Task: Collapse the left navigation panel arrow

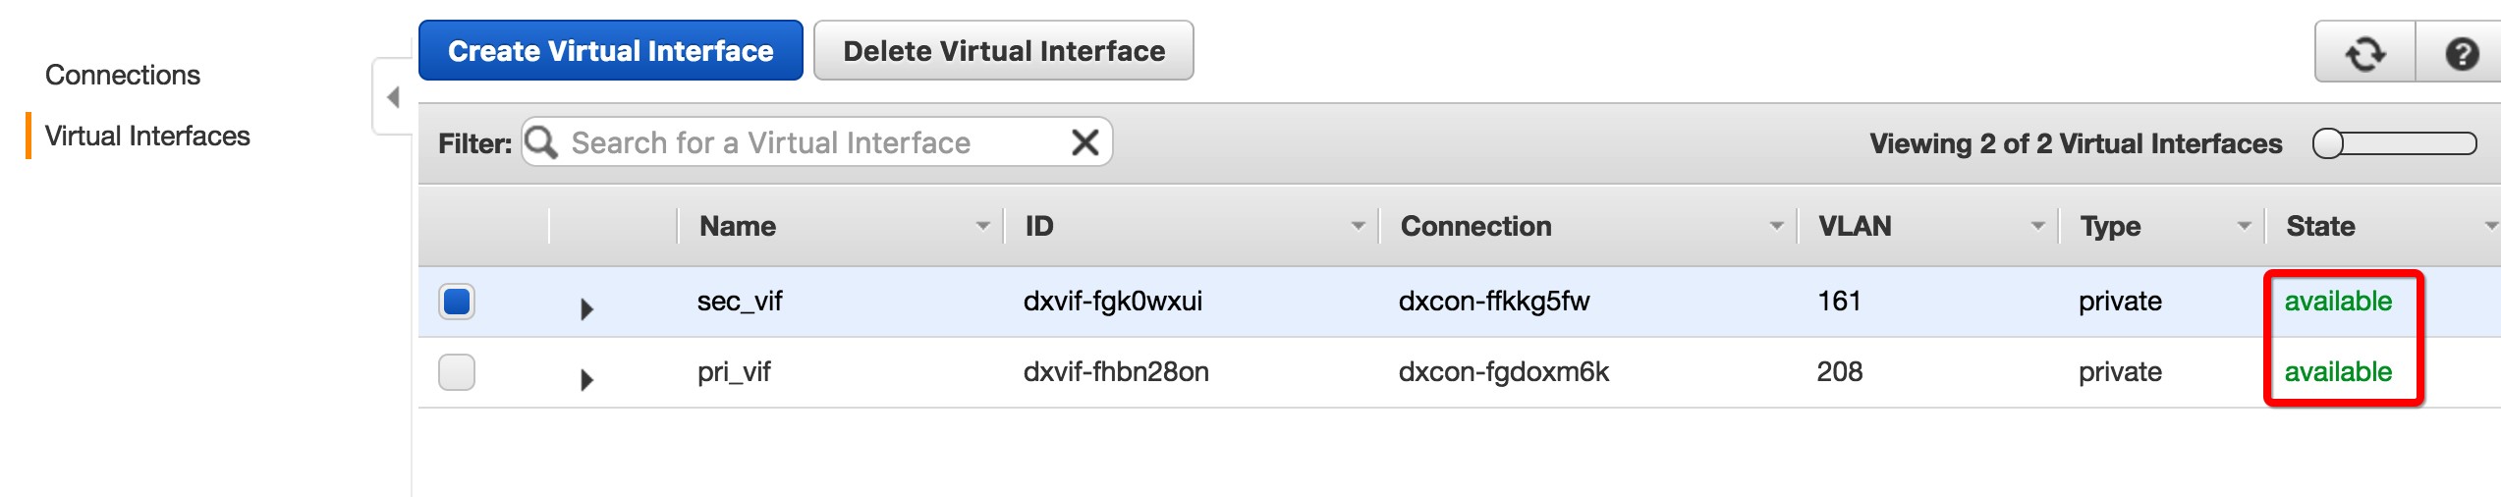Action: (x=393, y=97)
